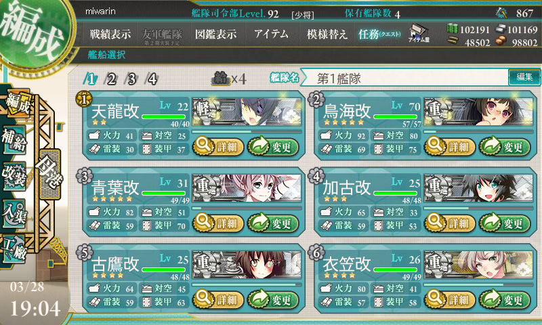Open the 改装 remodel sidebar icon
542x325 pixels.
[x=14, y=176]
